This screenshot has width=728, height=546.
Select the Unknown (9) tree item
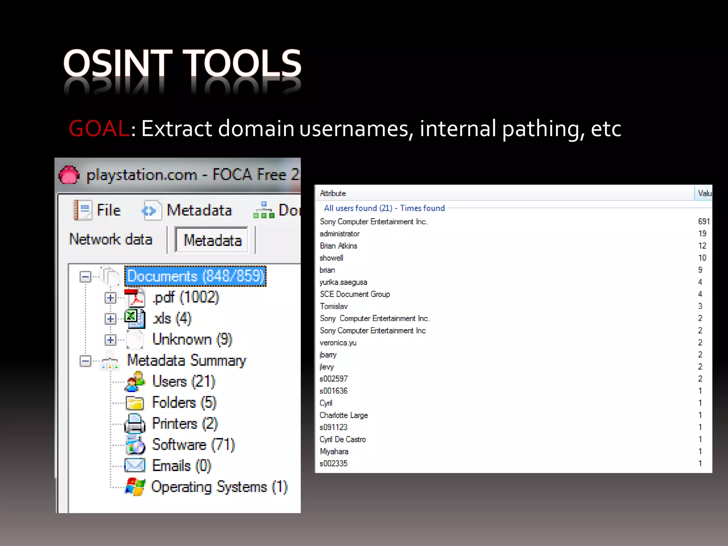pos(192,339)
